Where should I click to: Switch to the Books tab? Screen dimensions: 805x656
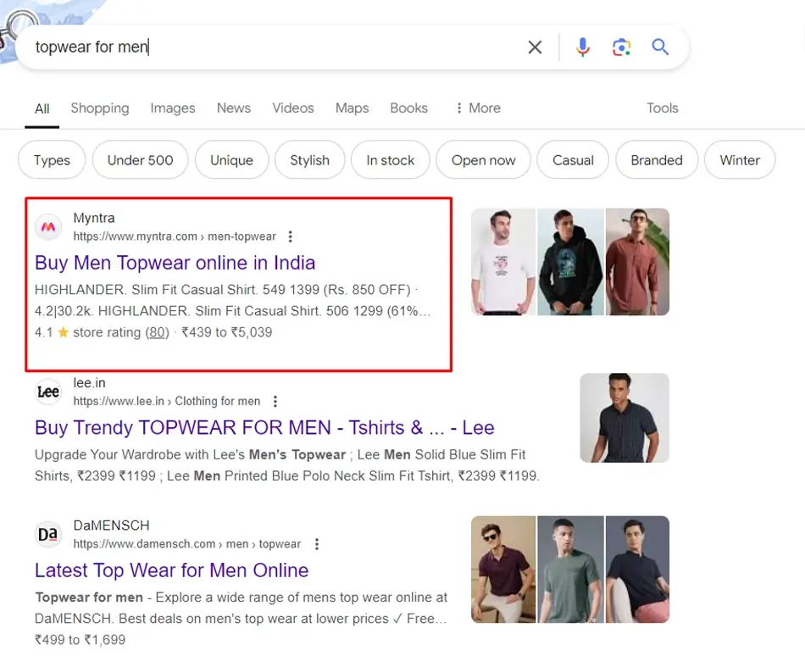tap(408, 108)
